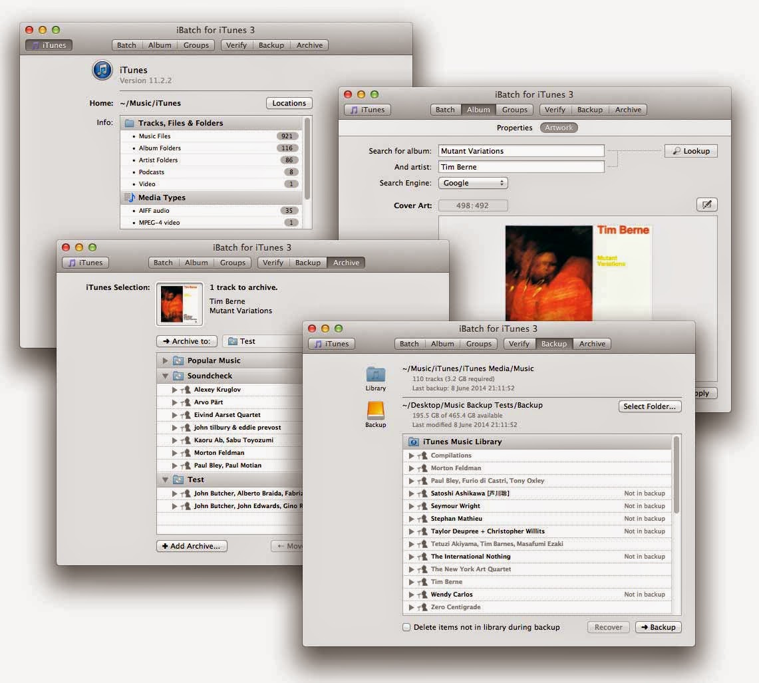Expand the Popular Music archive group
The image size is (759, 683).
165,360
